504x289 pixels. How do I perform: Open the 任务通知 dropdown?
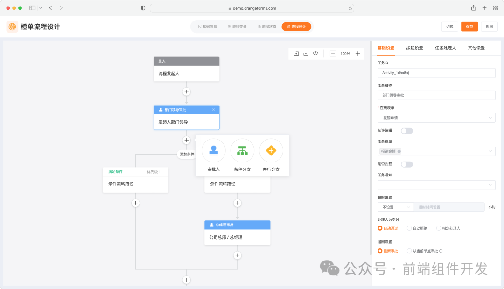[x=436, y=184]
